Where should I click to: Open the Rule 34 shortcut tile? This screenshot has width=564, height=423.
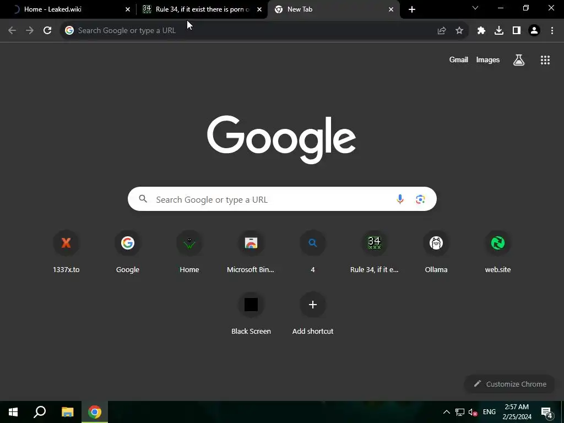375,252
